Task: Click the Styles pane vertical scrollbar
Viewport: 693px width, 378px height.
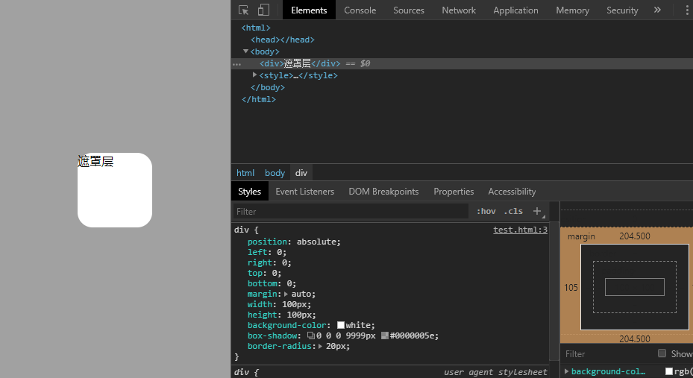Action: click(x=554, y=292)
